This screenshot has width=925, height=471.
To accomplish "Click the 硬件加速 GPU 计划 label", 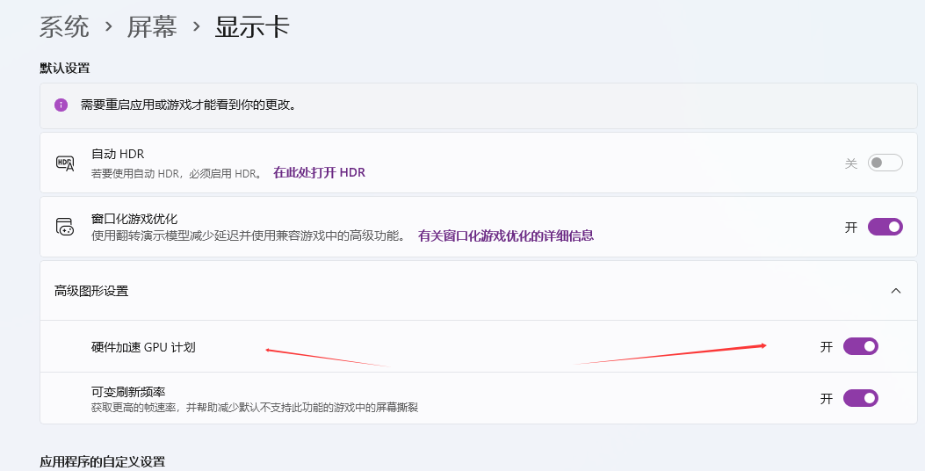I will tap(143, 347).
